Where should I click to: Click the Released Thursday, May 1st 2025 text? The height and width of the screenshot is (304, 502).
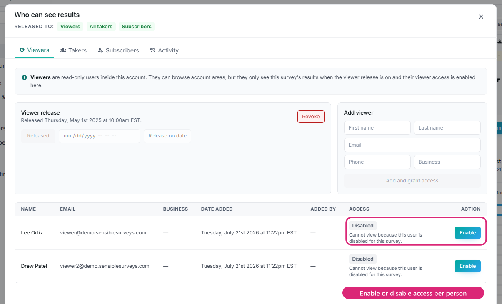click(x=81, y=120)
